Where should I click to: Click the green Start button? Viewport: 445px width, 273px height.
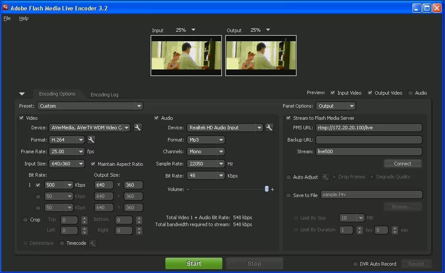pos(194,263)
